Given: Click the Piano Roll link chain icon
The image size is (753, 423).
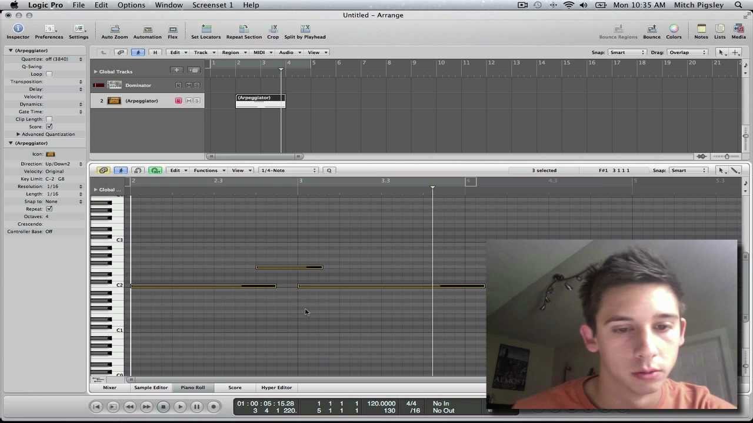Looking at the screenshot, I should pos(104,170).
